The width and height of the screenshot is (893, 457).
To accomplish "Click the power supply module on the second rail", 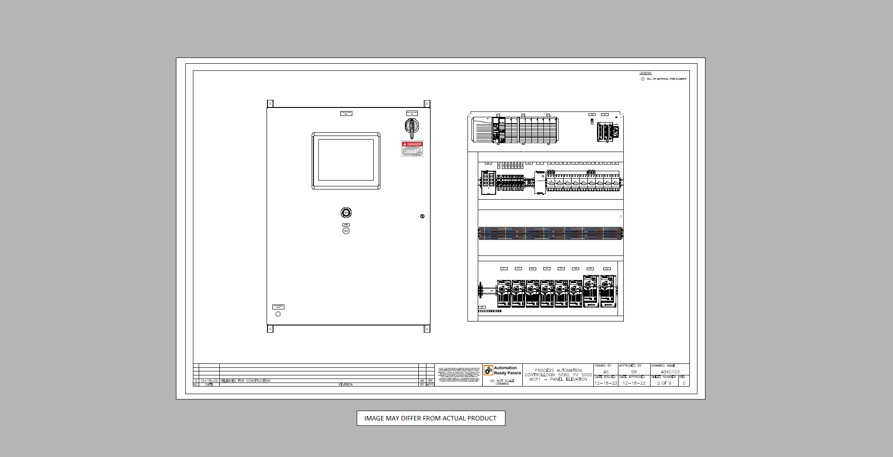I will (540, 182).
